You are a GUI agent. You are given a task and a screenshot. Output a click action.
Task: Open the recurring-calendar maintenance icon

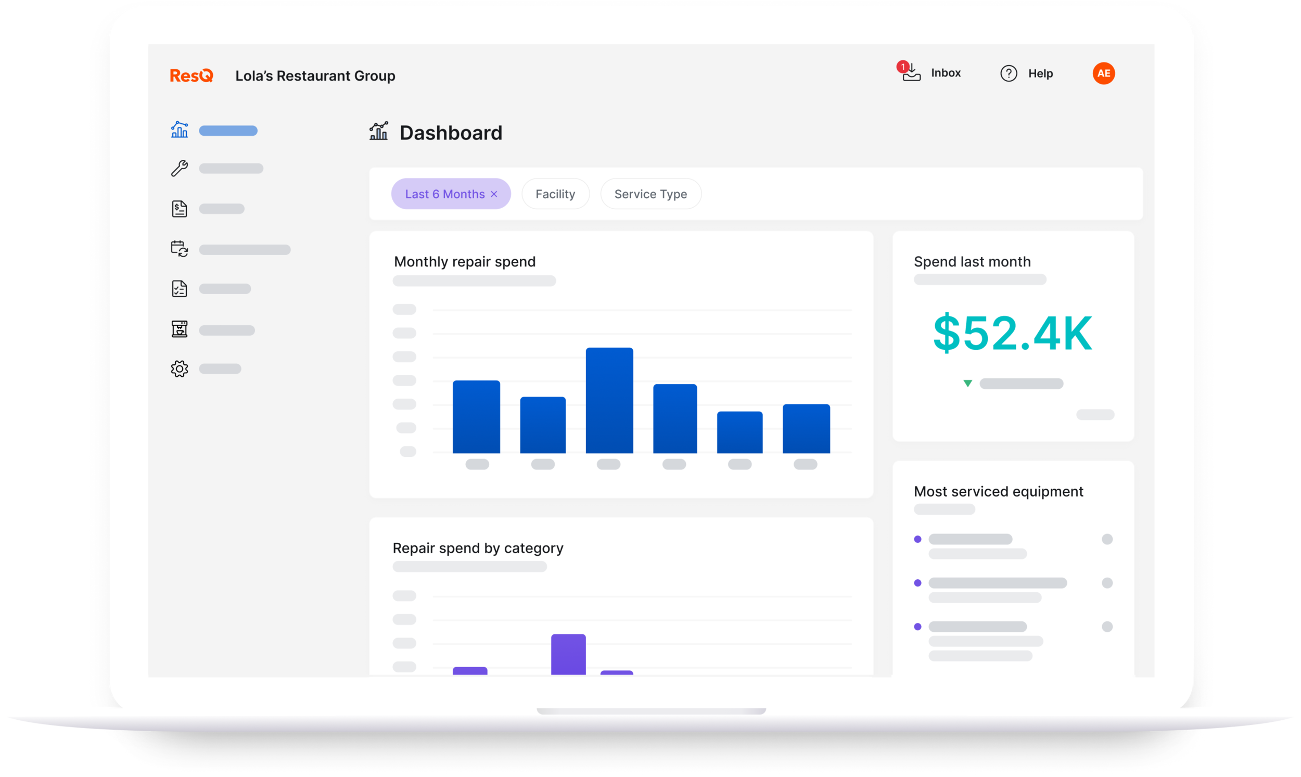click(x=178, y=249)
